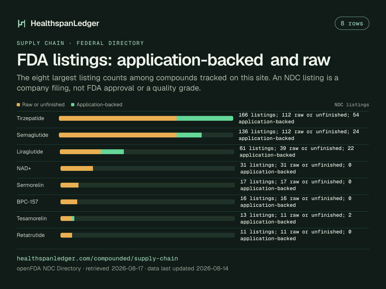This screenshot has width=386, height=289.
Task: Click the "136 listings" summary text
Action: click(x=299, y=135)
